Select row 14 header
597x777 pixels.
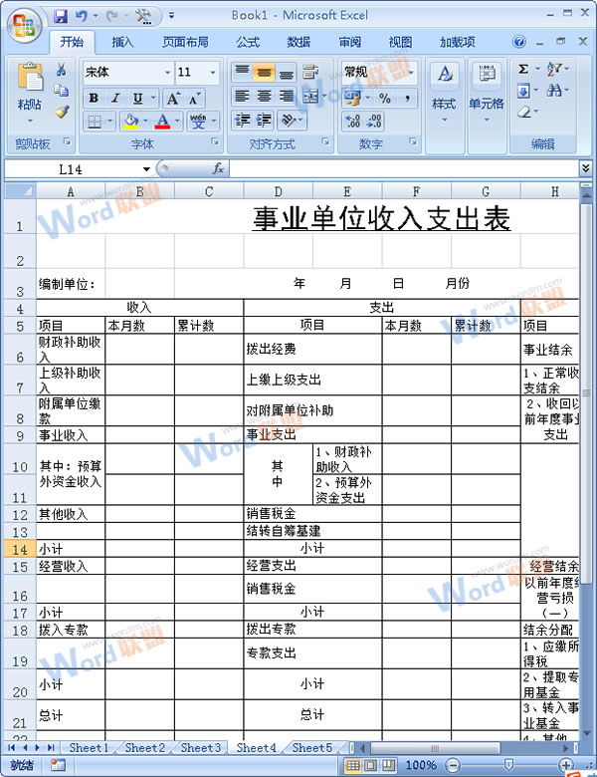click(20, 549)
